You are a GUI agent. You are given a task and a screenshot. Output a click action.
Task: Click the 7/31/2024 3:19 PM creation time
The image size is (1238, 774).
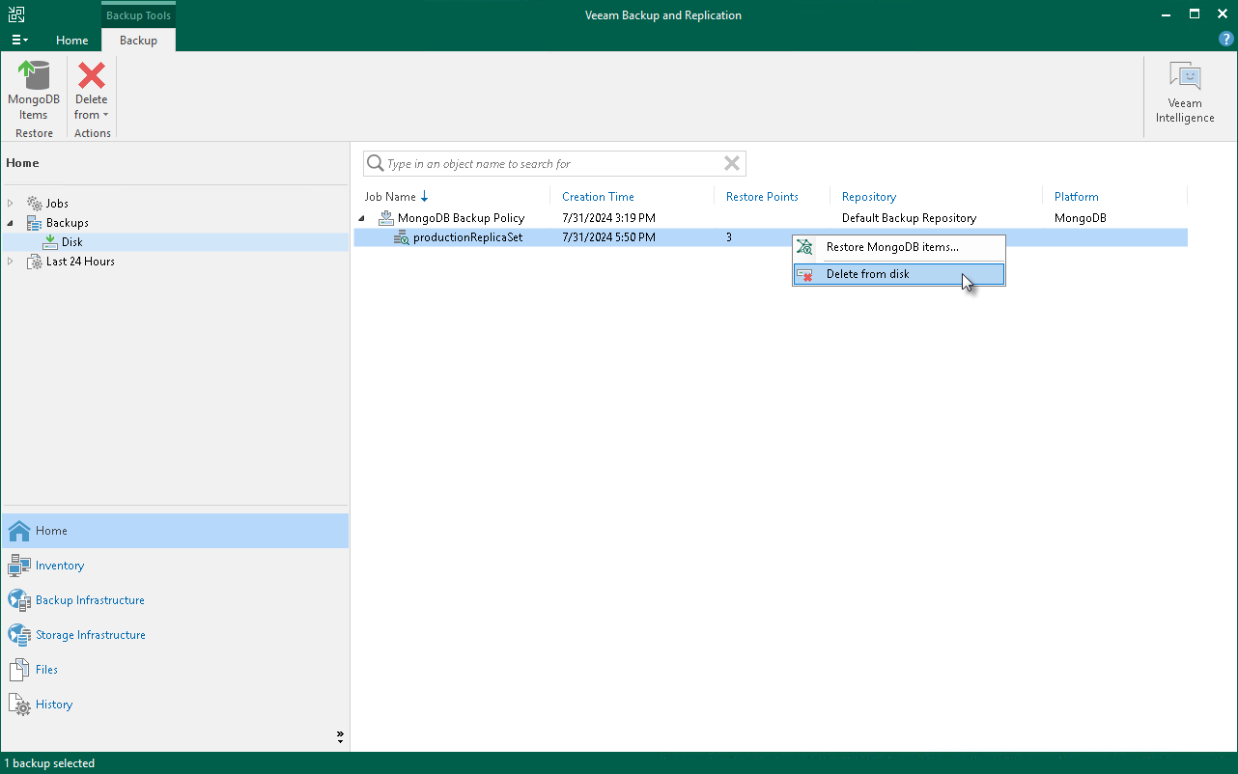click(608, 218)
